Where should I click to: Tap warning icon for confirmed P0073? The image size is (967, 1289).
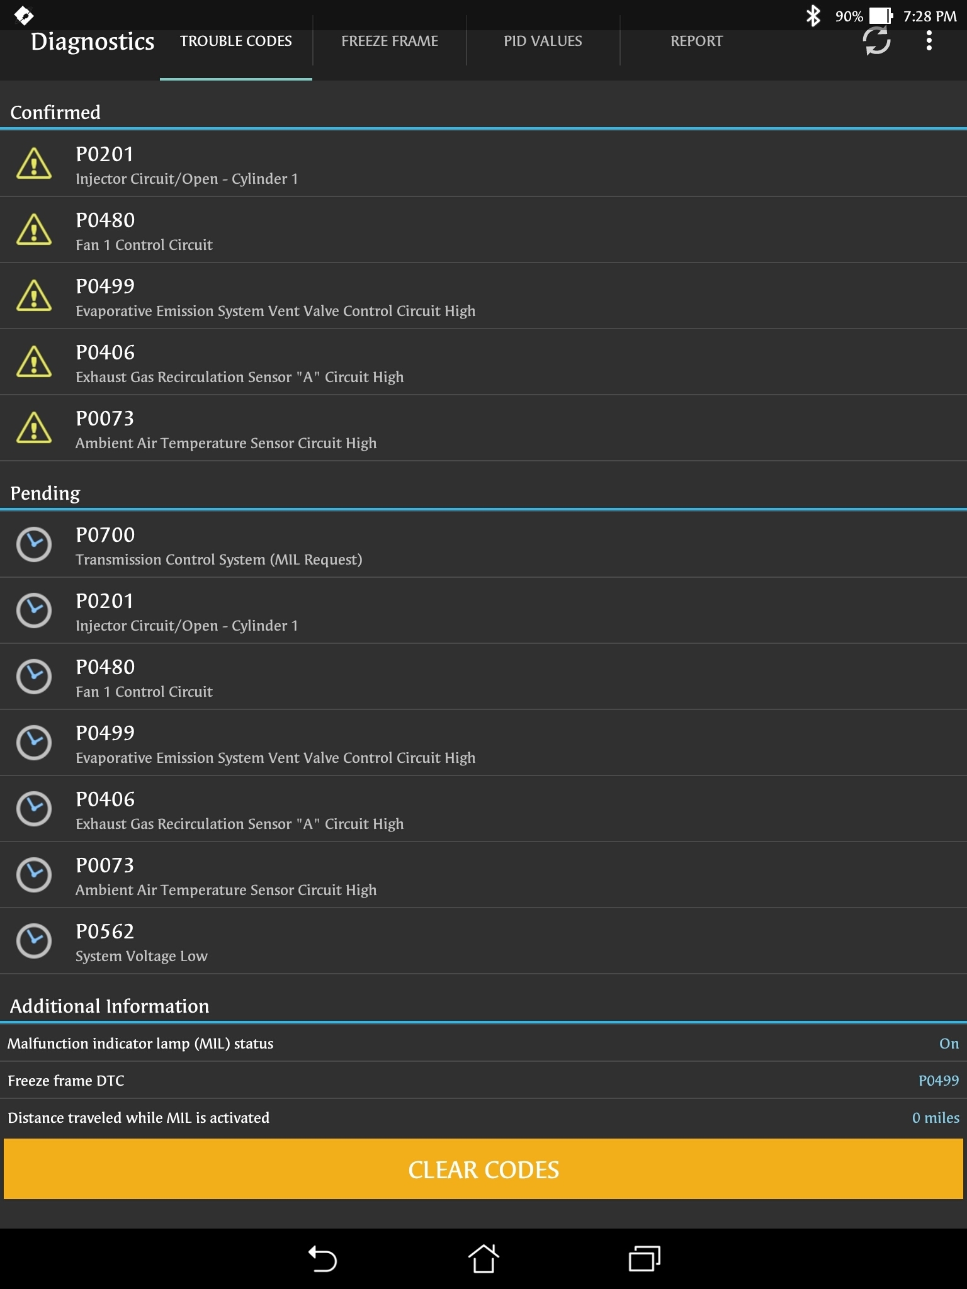[34, 428]
